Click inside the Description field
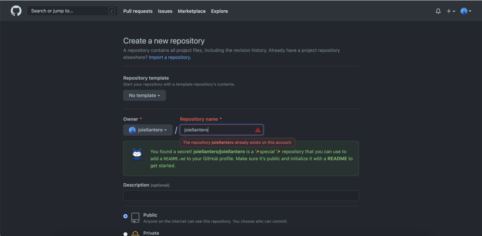 241,195
